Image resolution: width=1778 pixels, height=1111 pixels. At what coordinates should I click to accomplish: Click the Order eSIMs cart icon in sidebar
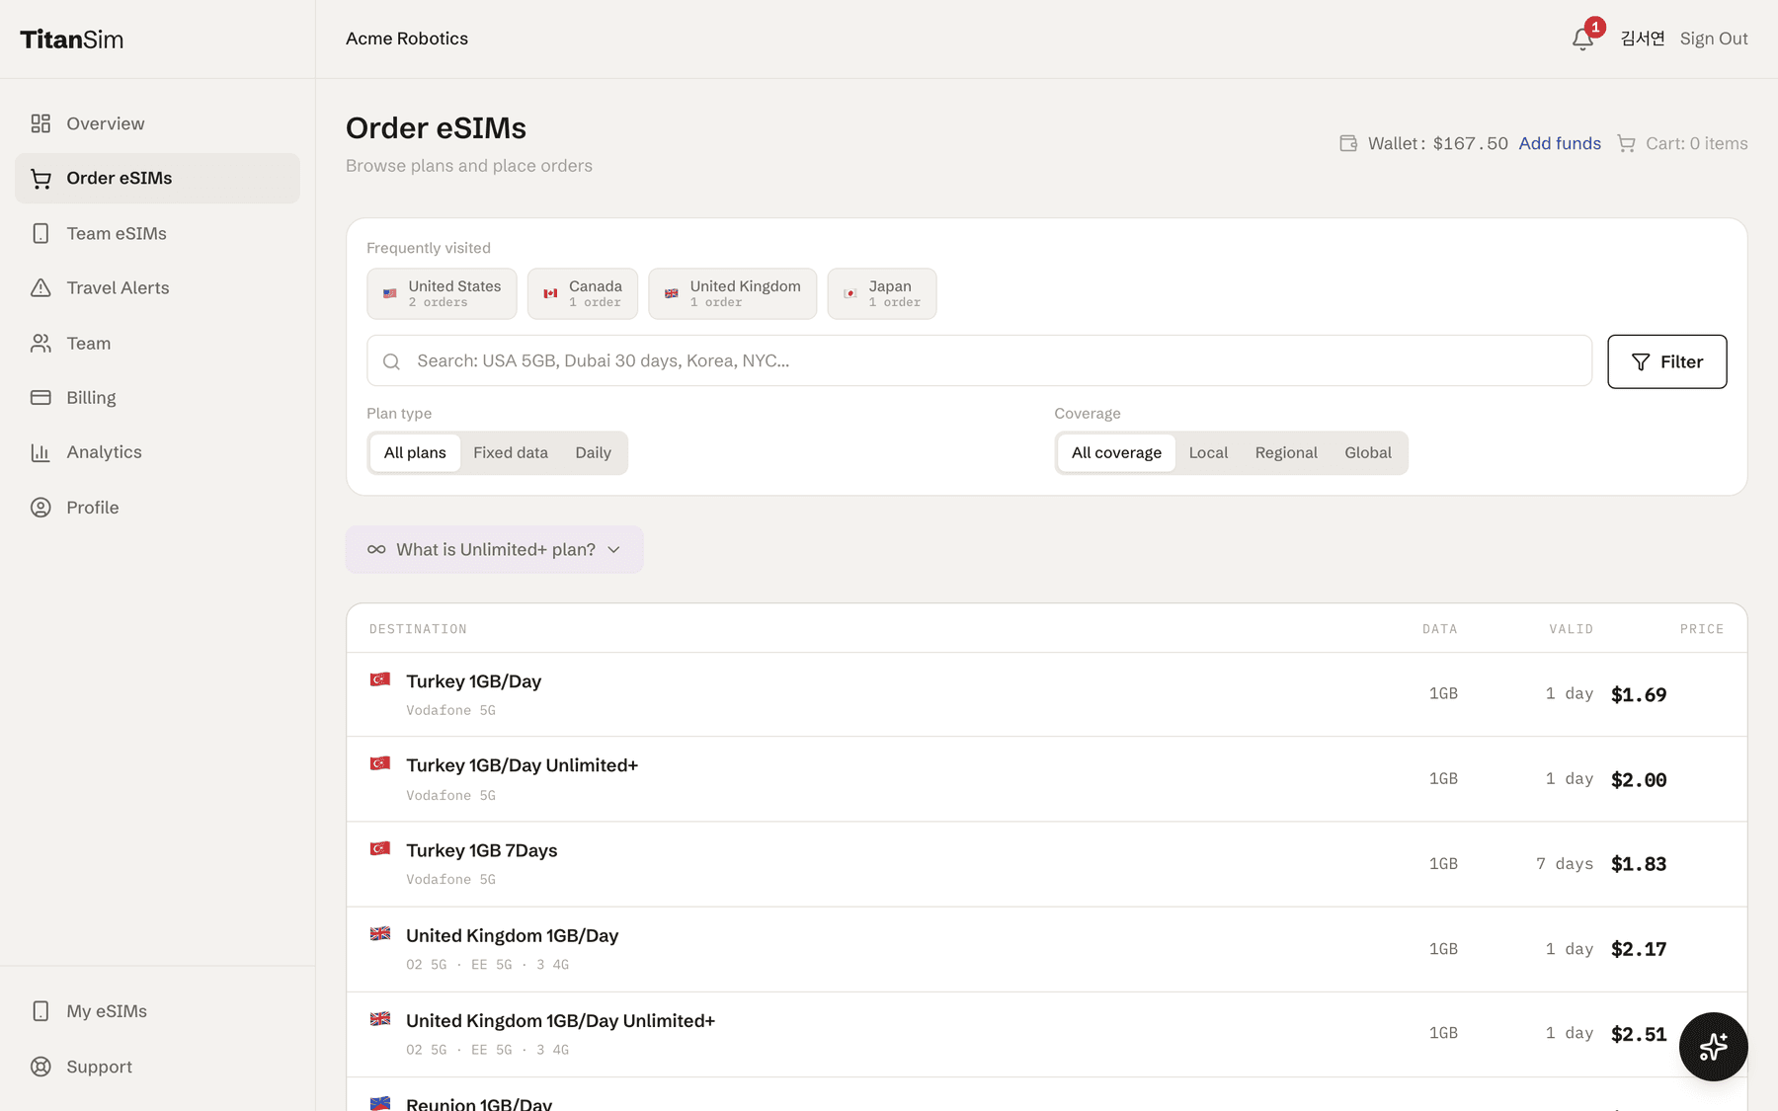click(40, 179)
